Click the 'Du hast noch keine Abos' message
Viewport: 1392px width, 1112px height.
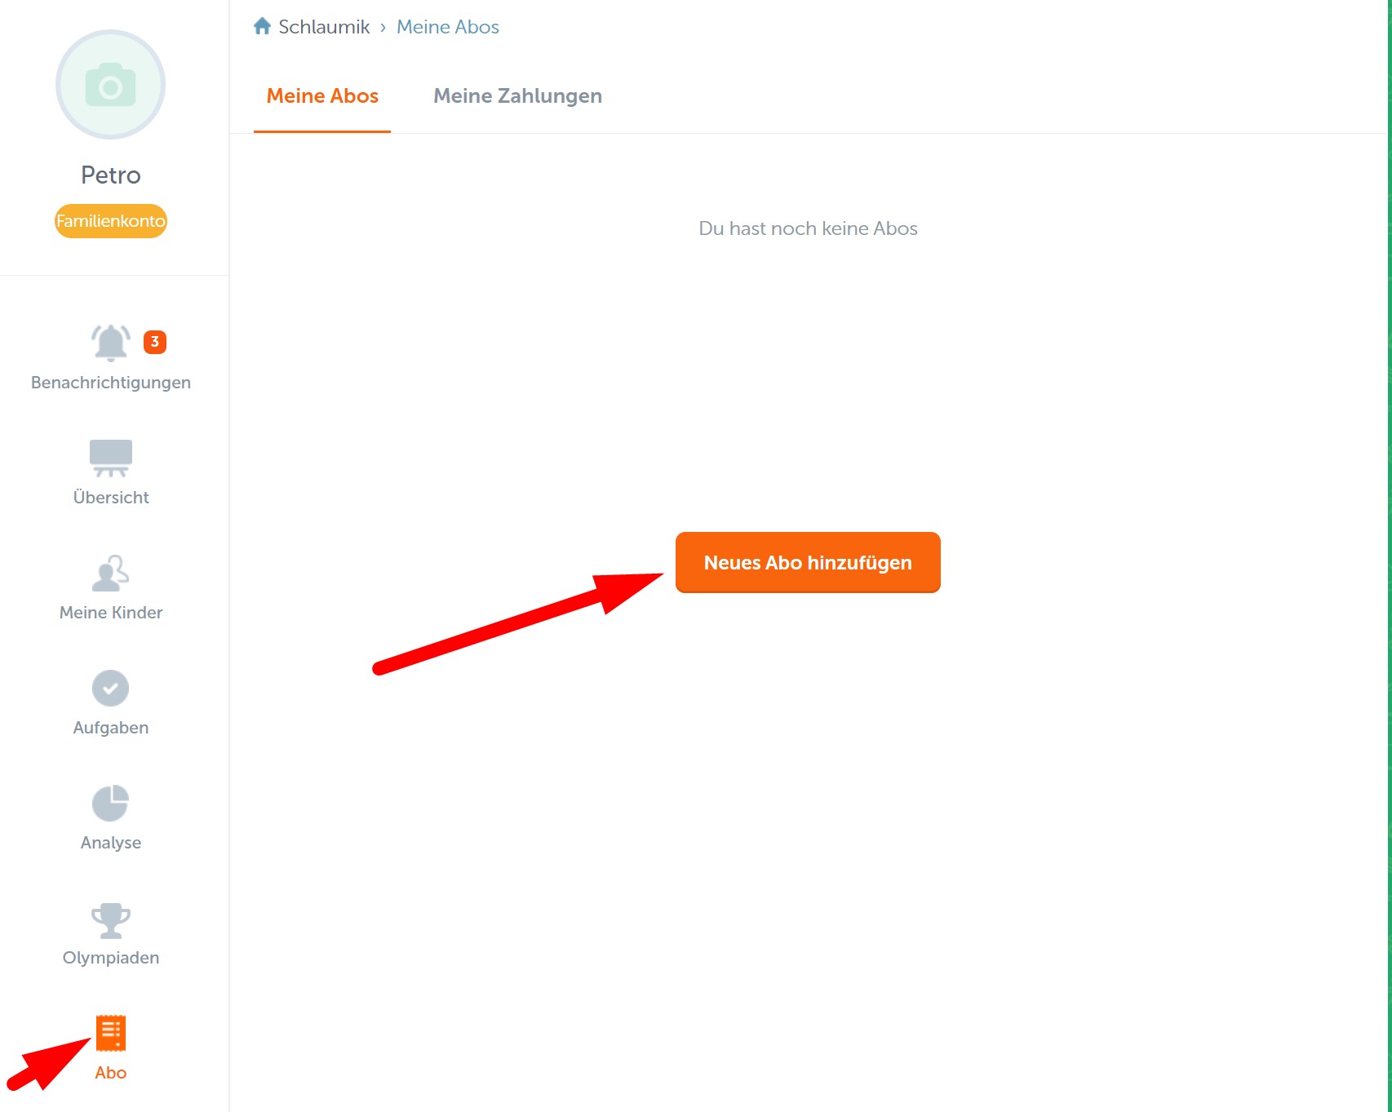[808, 228]
